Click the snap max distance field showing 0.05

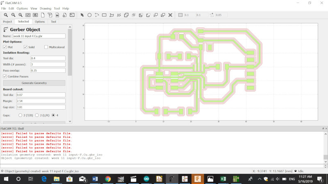tap(221, 15)
